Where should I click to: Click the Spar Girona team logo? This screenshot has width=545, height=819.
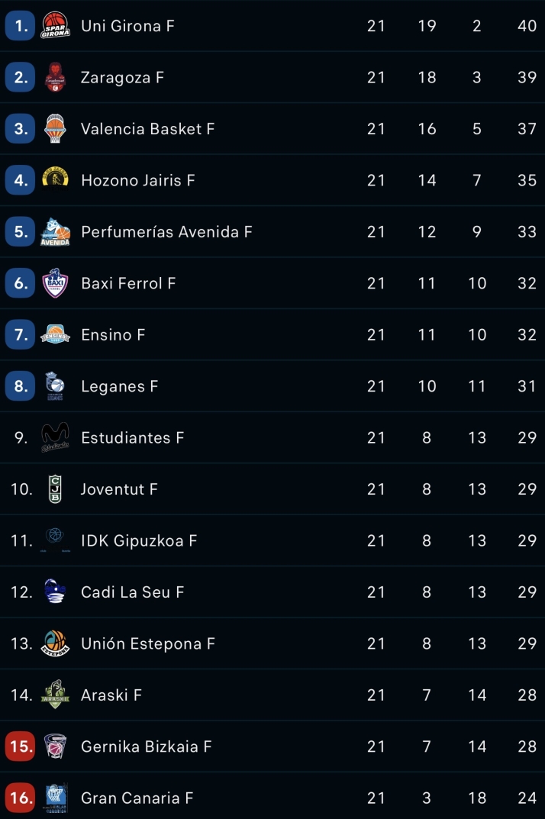[55, 26]
